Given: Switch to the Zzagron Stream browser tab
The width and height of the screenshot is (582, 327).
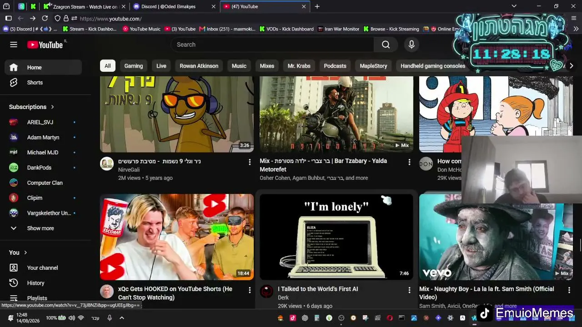Looking at the screenshot, I should [x=84, y=6].
